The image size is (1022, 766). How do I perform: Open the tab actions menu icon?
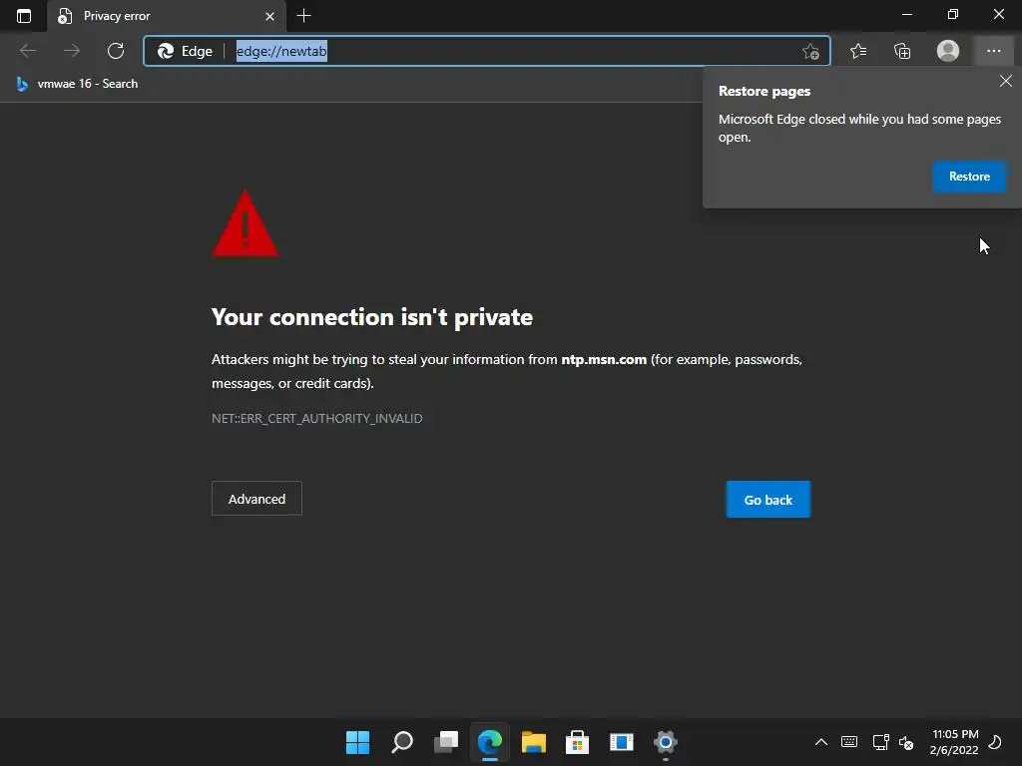point(24,16)
